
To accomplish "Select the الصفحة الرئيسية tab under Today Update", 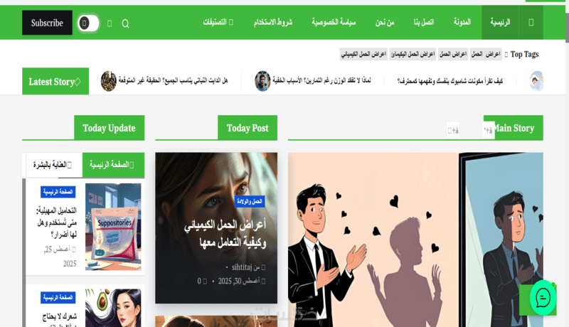I will coord(113,165).
